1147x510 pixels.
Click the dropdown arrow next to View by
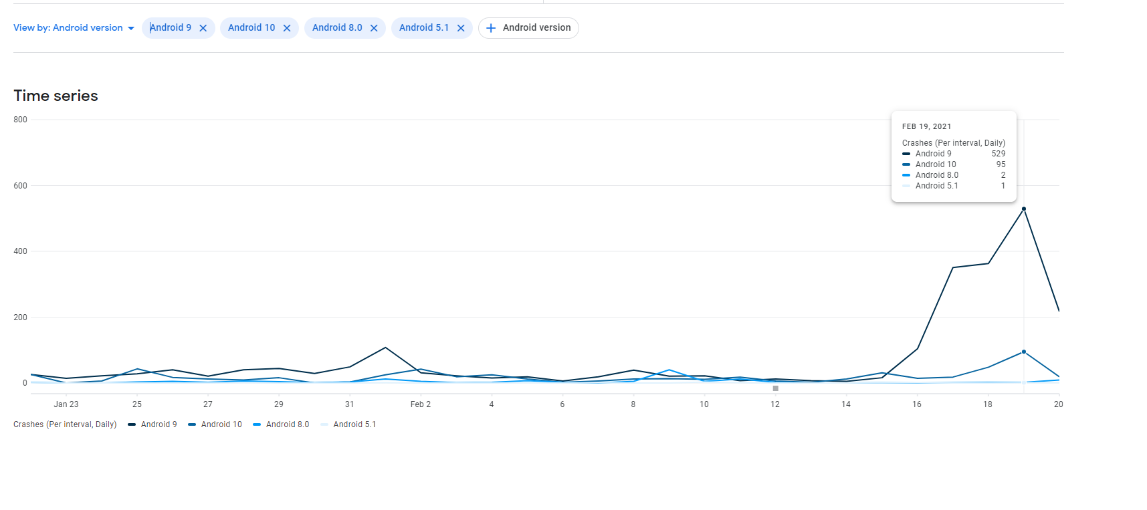click(131, 28)
